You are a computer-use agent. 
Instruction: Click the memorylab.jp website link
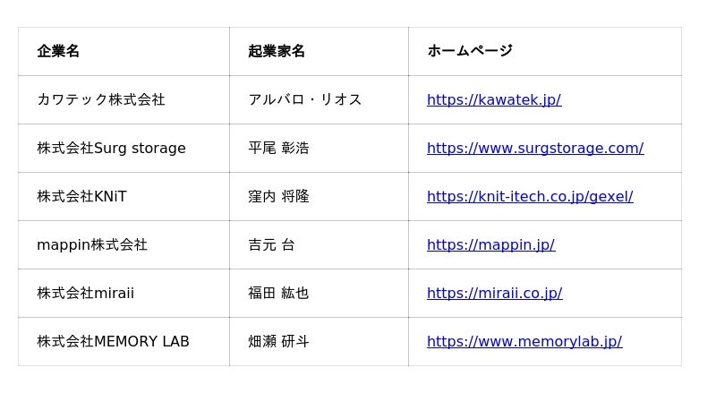click(524, 341)
